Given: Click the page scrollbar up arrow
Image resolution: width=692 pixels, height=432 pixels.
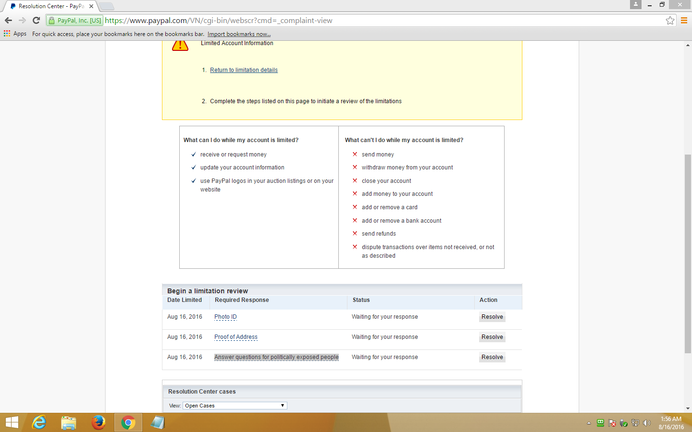Looking at the screenshot, I should coord(688,45).
